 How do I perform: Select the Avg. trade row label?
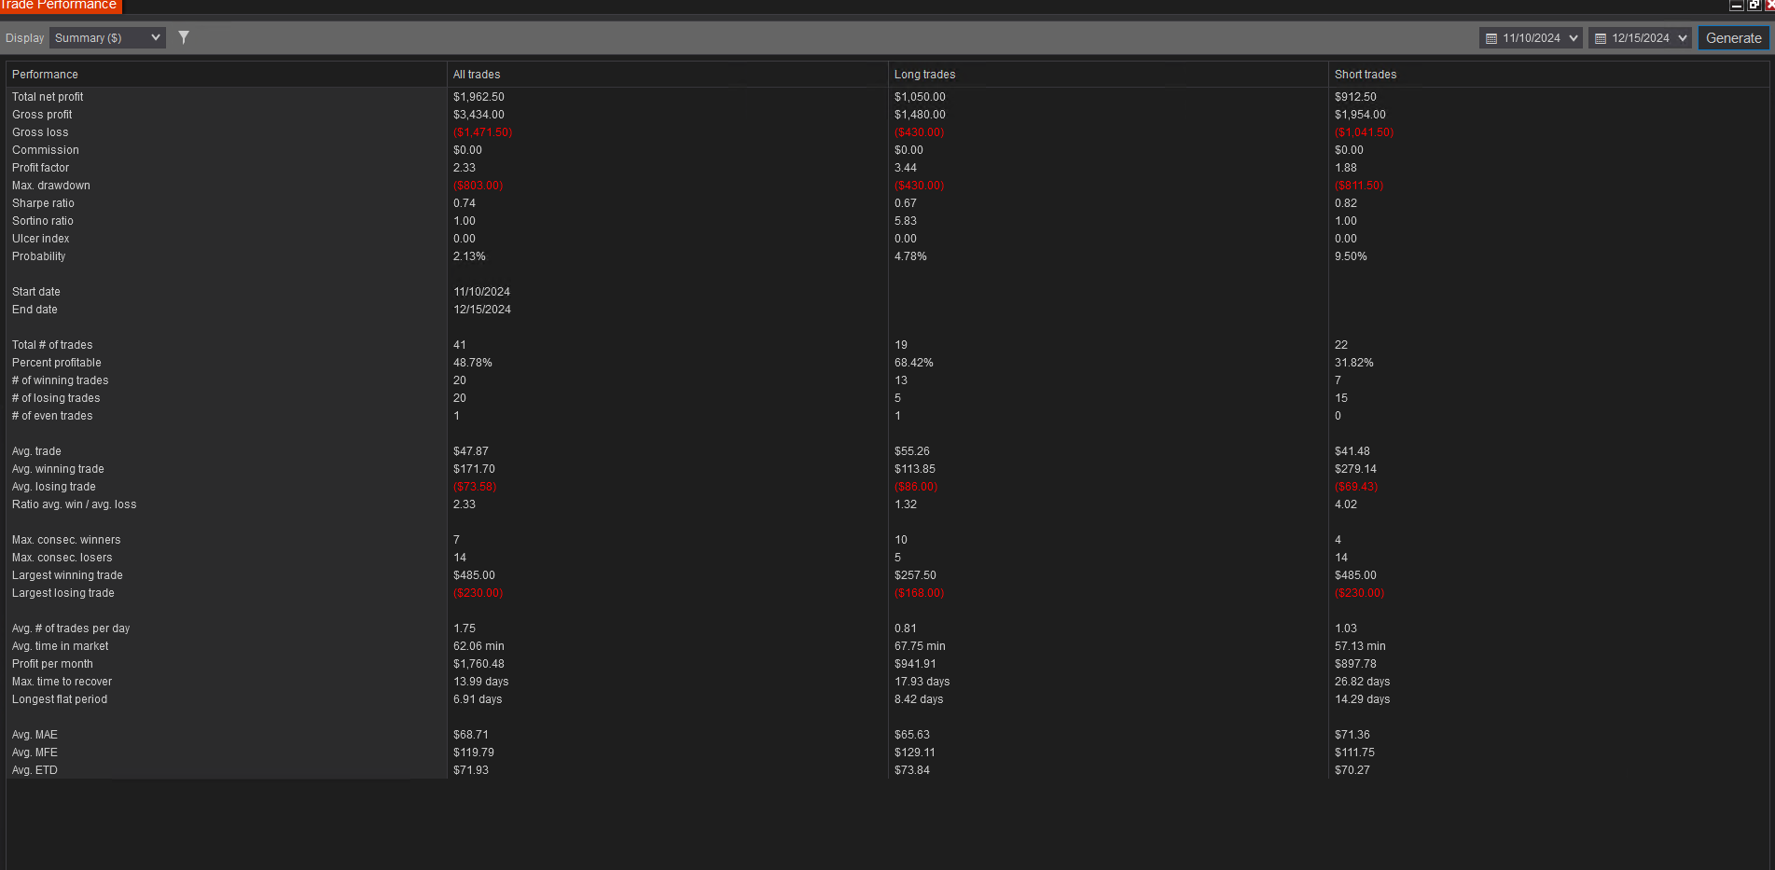pyautogui.click(x=36, y=451)
